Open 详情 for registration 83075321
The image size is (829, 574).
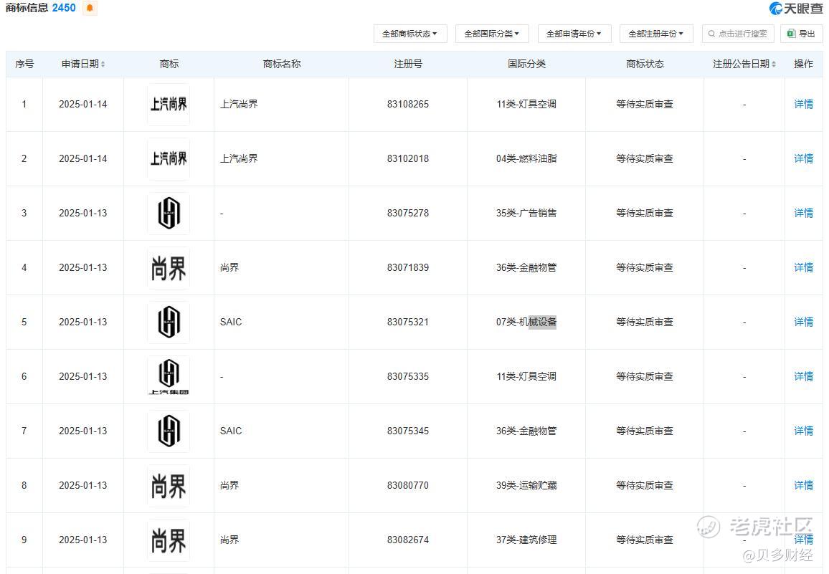[x=804, y=322]
